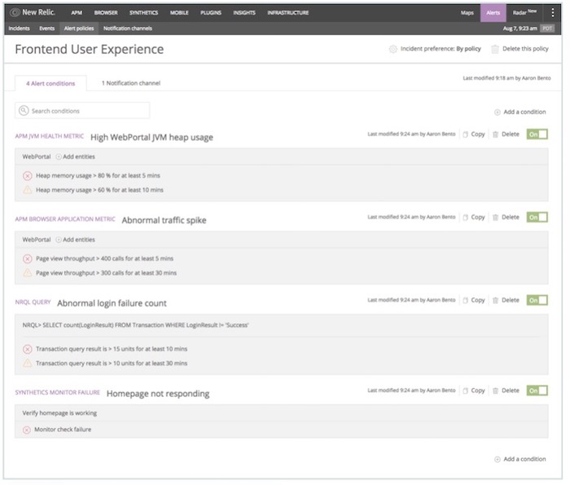Open the SYNTHETICS menu
Viewport: 570px width, 485px height.
[143, 13]
